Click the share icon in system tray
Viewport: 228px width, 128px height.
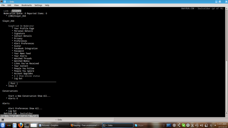pyautogui.click(x=179, y=126)
